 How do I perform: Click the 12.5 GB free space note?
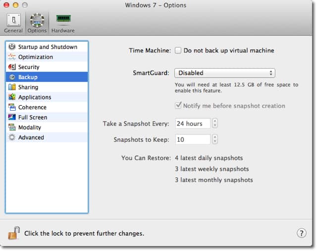(x=236, y=87)
